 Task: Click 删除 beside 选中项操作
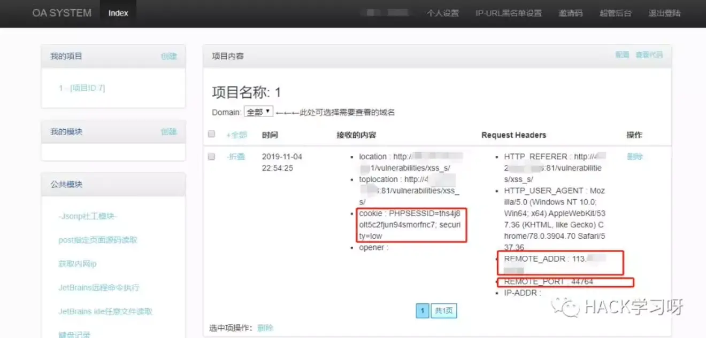tap(265, 328)
